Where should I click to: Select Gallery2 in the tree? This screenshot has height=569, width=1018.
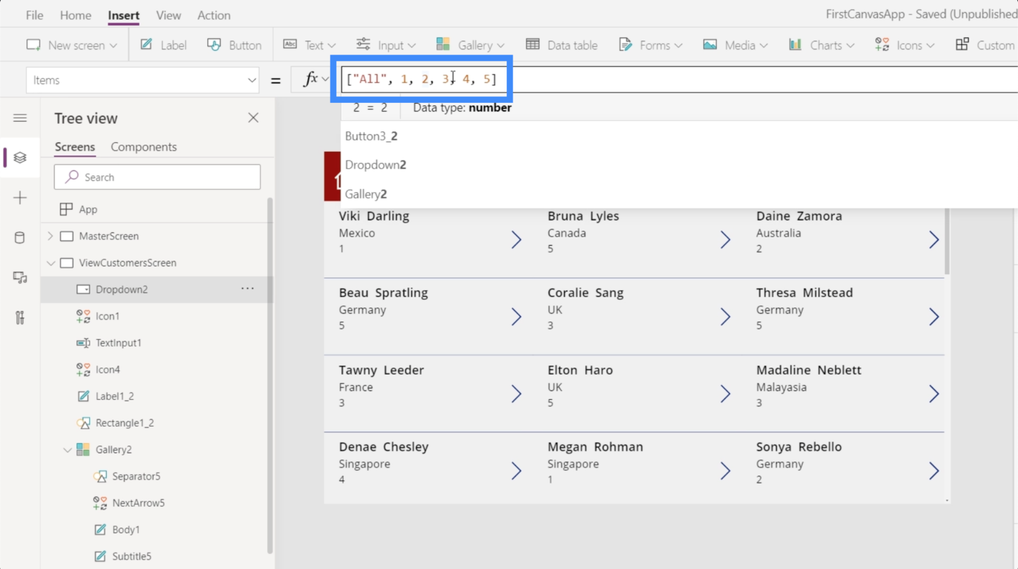coord(113,449)
